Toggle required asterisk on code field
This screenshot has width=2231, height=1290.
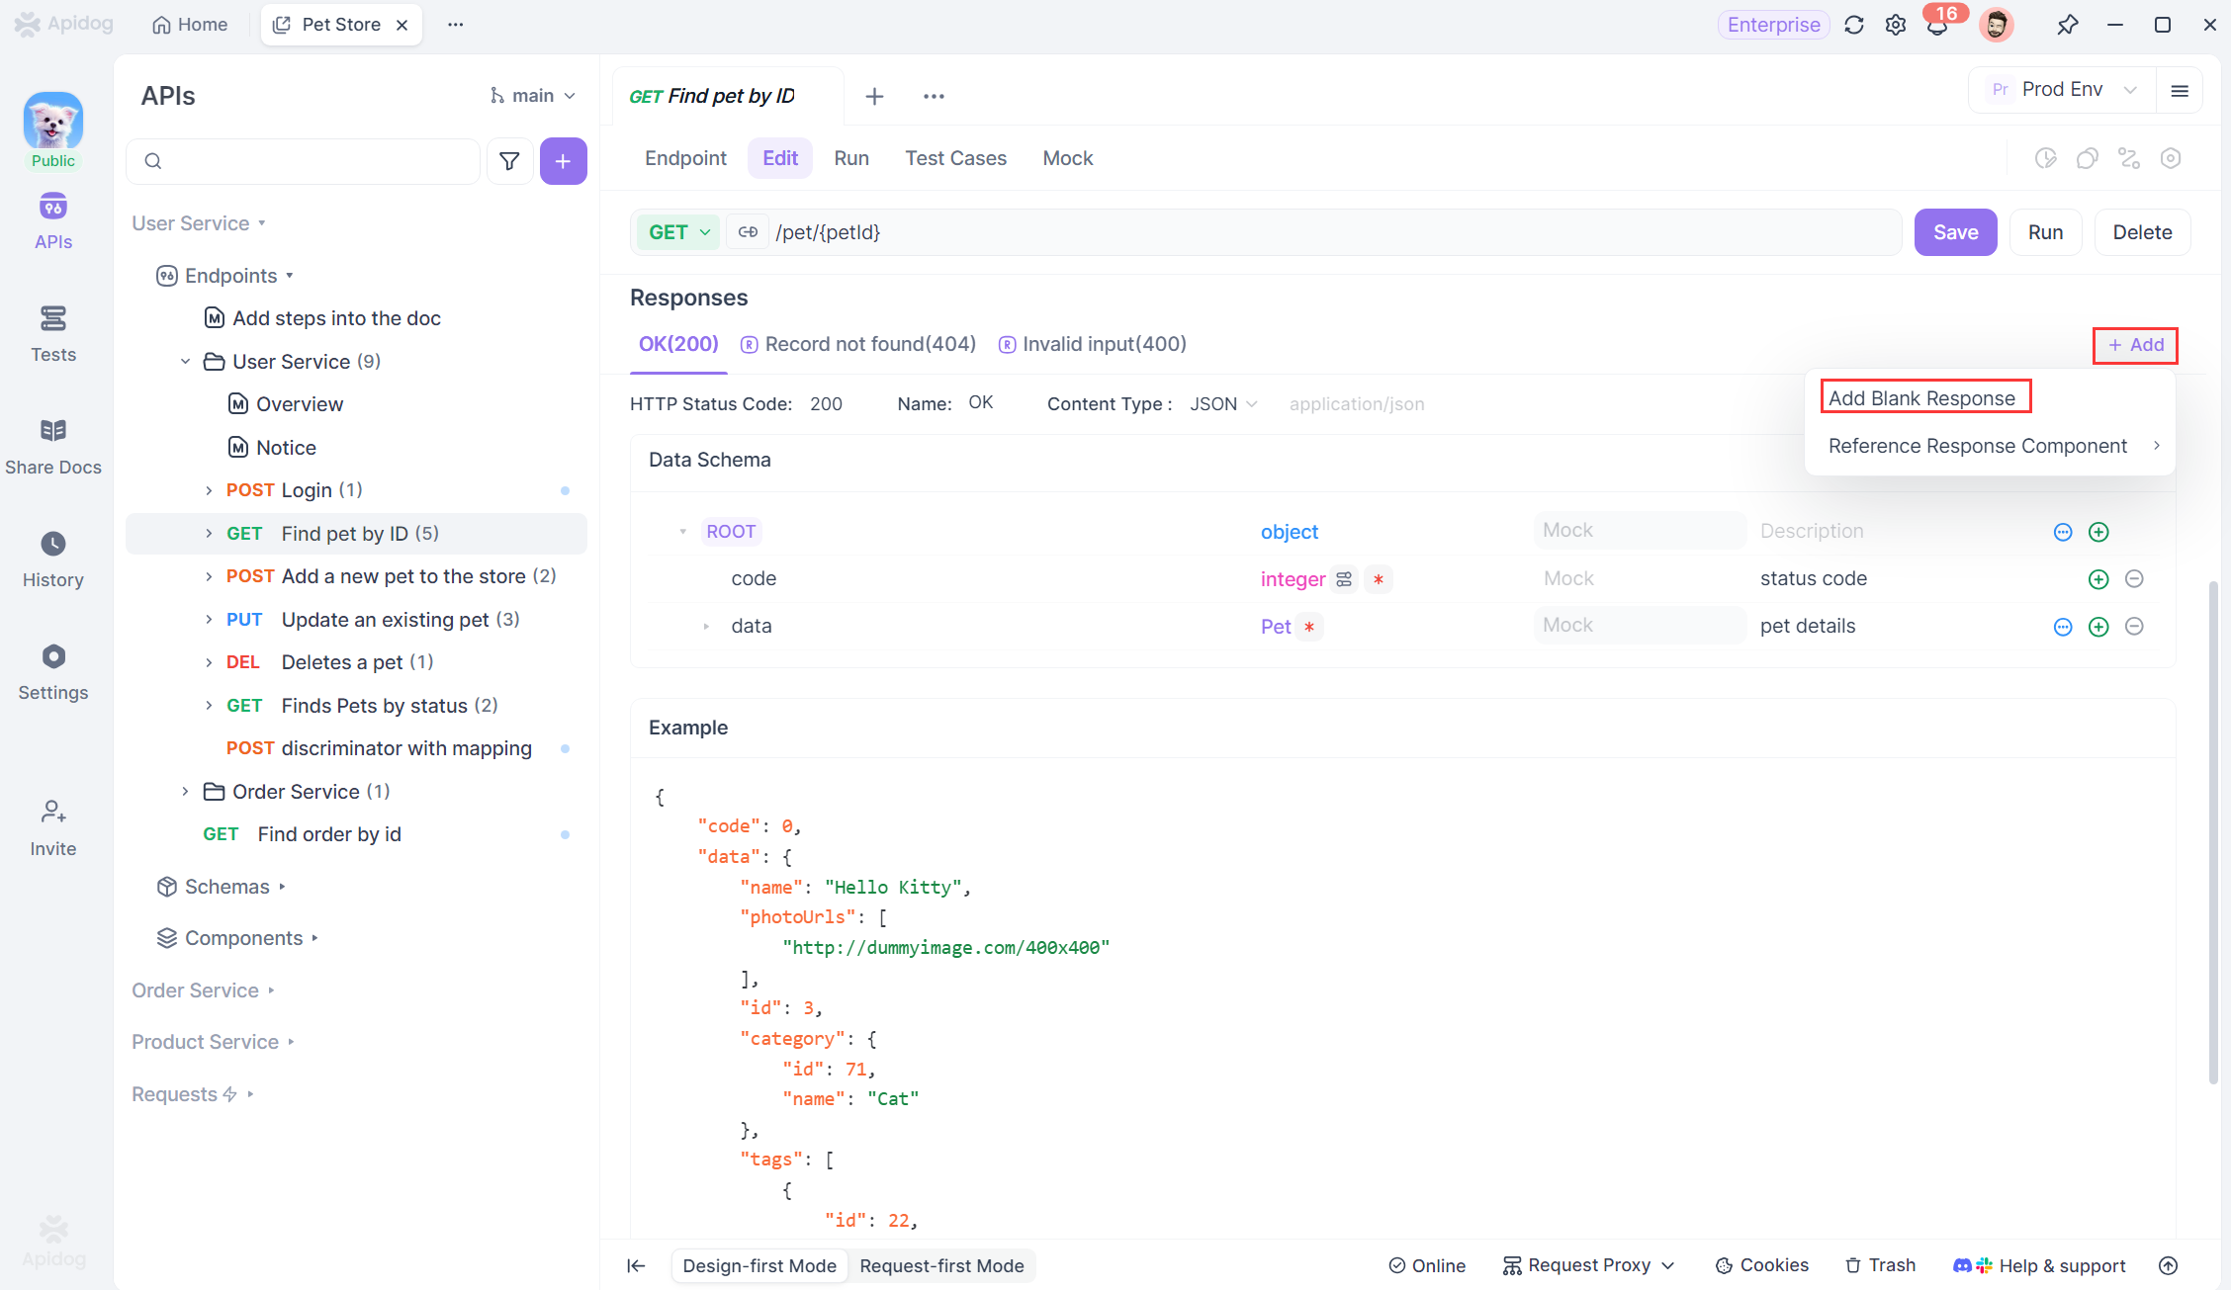(x=1379, y=579)
